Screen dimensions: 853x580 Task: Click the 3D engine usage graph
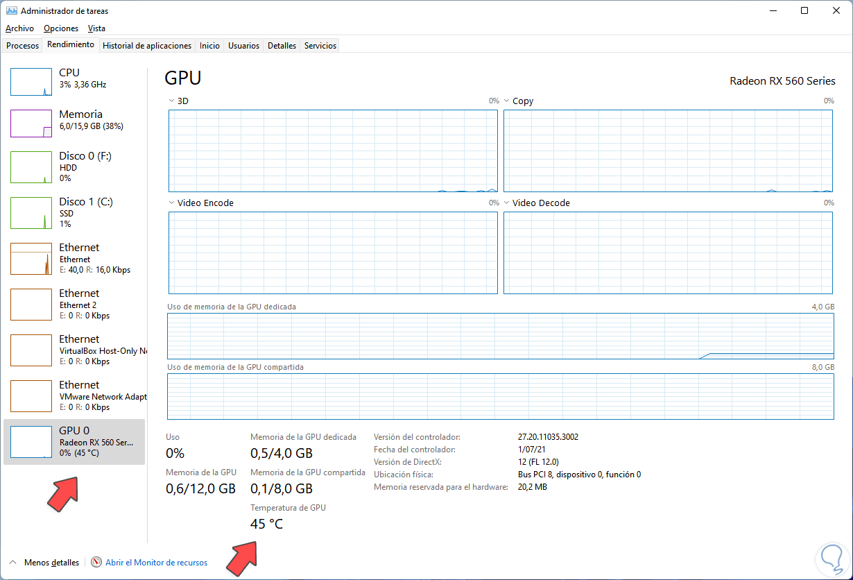click(333, 151)
